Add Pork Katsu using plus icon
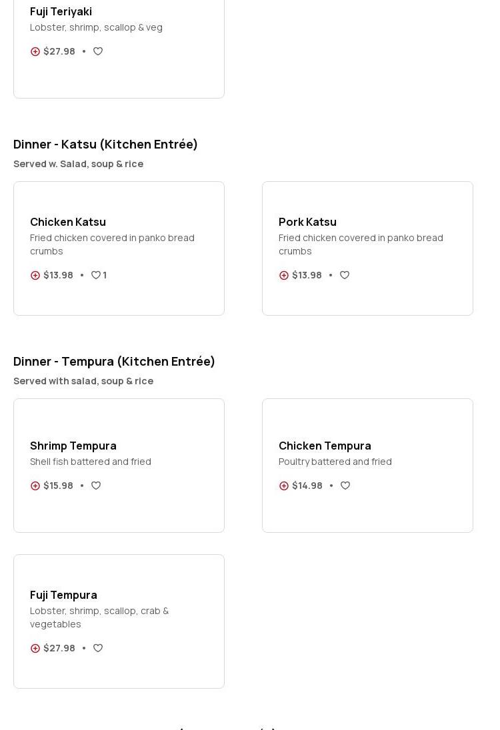The height and width of the screenshot is (730, 500). (284, 275)
